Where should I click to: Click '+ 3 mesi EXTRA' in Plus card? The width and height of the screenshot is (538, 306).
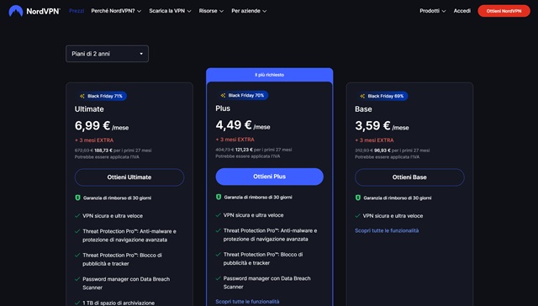pyautogui.click(x=235, y=140)
